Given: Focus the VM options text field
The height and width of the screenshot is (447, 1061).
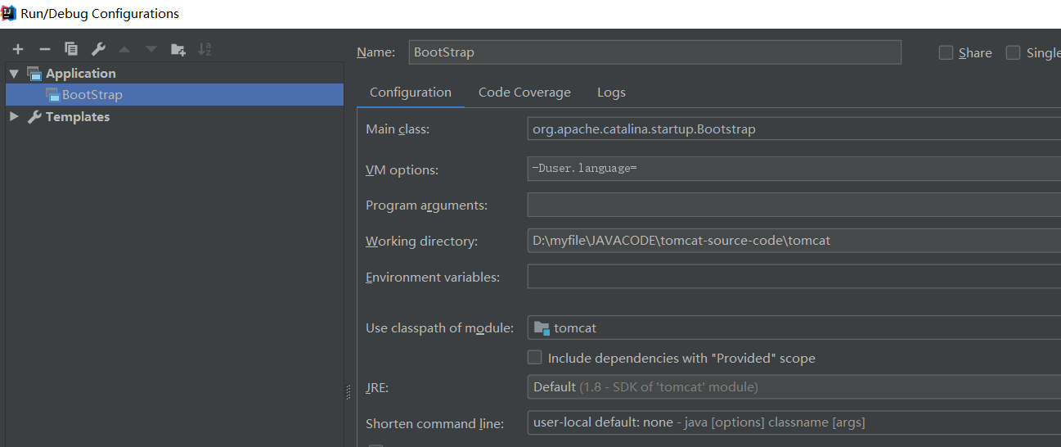Looking at the screenshot, I should point(794,169).
